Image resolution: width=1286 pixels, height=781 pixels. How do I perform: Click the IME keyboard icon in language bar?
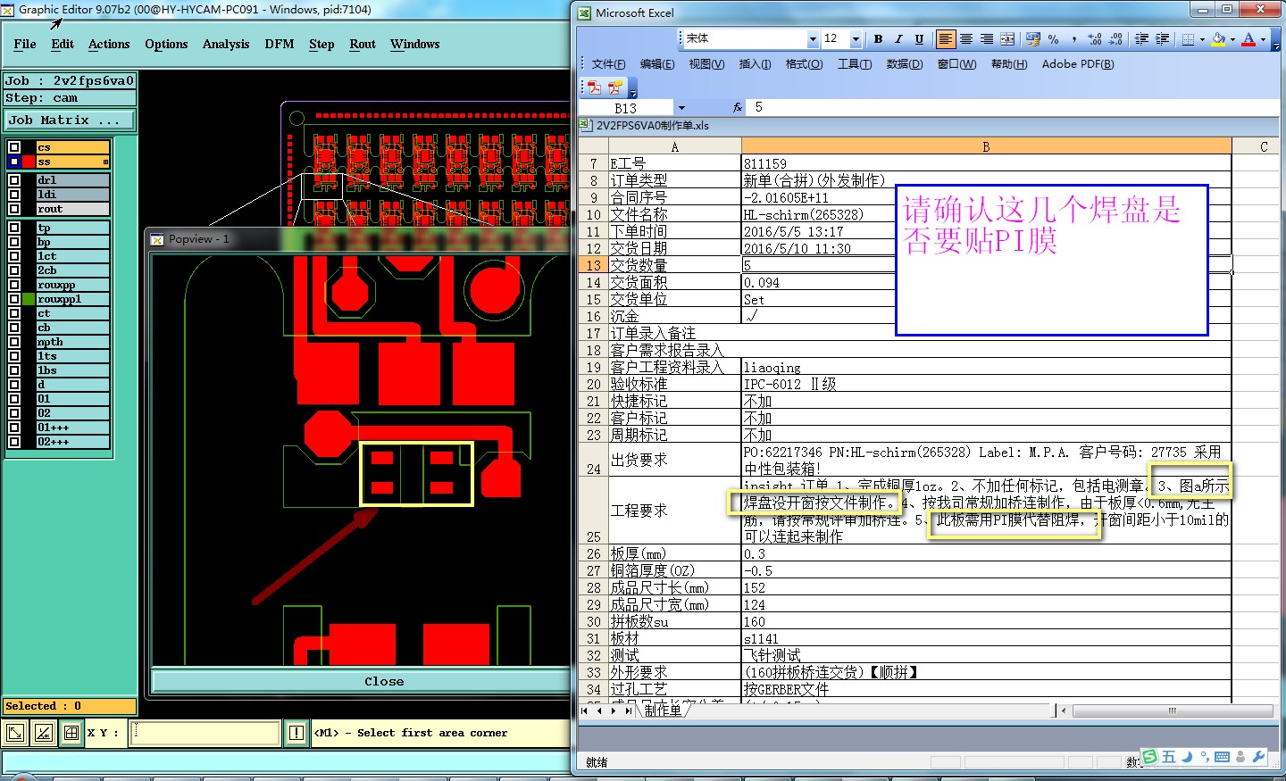(1223, 757)
